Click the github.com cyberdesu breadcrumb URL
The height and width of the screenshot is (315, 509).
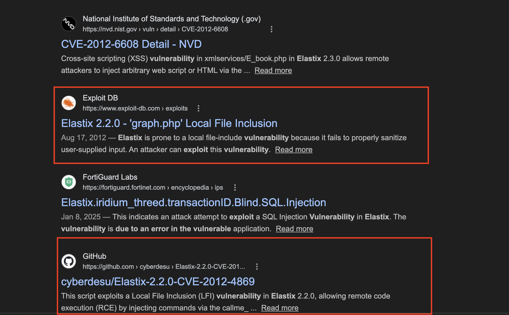164,267
